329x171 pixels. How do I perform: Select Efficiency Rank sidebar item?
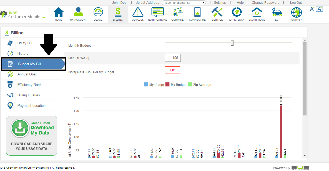[x=29, y=85]
